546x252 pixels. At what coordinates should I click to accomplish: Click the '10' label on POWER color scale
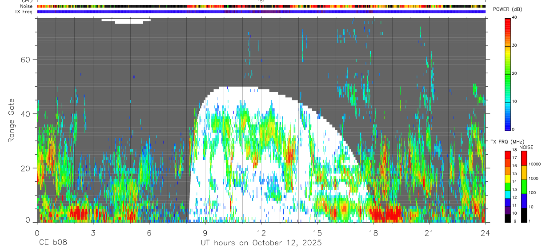point(514,101)
